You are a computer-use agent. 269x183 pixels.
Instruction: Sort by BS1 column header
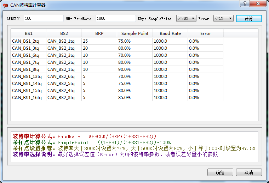[x=29, y=33]
